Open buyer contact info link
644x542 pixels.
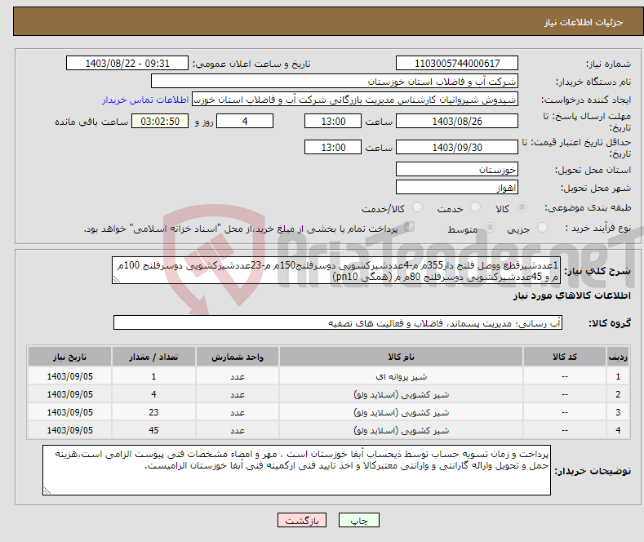click(x=145, y=100)
